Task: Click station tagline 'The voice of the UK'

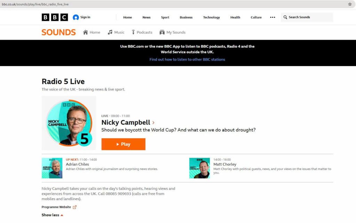Action: 83,89
